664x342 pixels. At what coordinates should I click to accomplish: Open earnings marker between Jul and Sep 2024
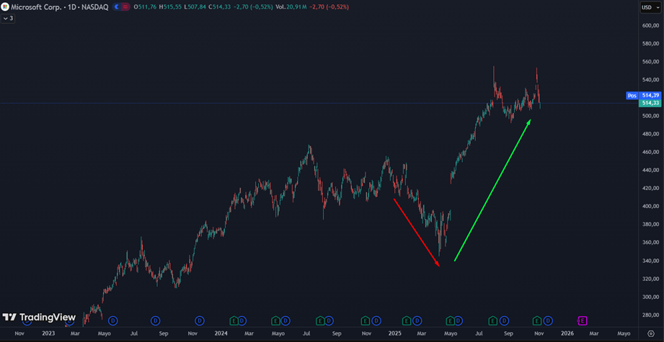321,321
